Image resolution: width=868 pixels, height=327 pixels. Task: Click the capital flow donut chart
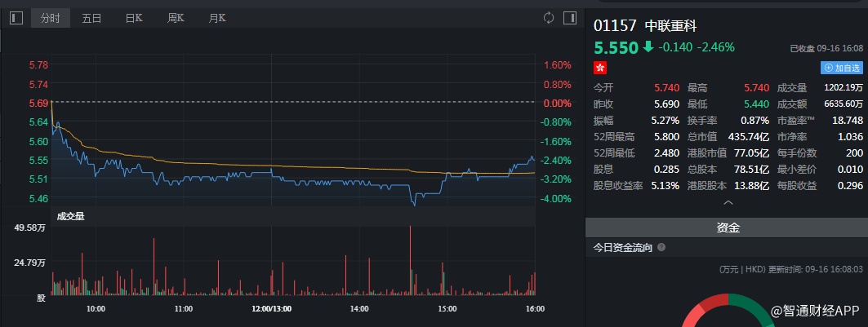pos(727,314)
